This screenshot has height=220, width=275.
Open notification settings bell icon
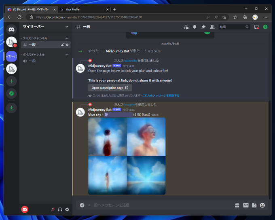coord(195,27)
